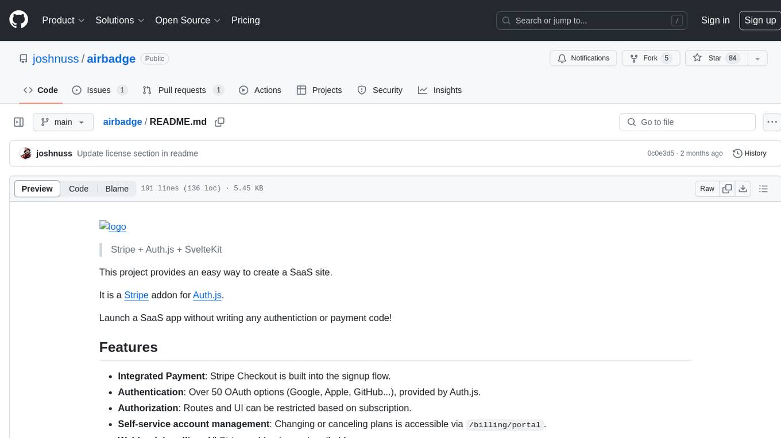Open more file actions menu

[772, 122]
